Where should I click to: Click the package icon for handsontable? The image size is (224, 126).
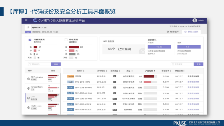tap(29, 88)
